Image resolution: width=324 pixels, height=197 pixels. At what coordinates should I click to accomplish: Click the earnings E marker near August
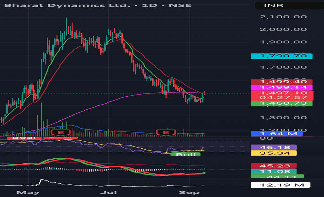click(x=166, y=133)
